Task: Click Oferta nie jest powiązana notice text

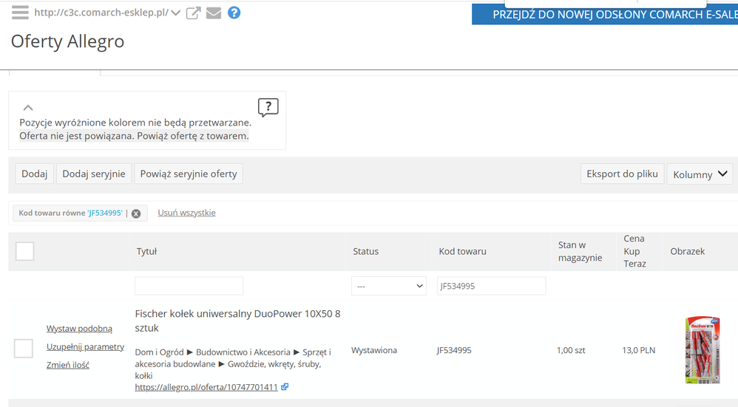Action: 134,136
